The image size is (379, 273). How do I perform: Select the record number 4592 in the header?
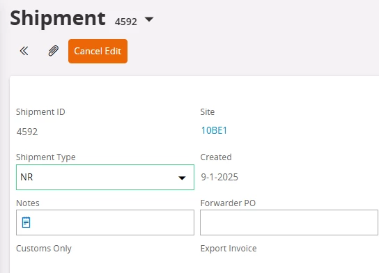(x=126, y=22)
